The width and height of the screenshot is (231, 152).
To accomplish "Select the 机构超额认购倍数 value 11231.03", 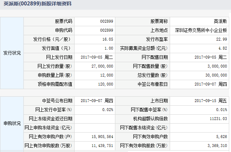I will (x=218, y=119).
